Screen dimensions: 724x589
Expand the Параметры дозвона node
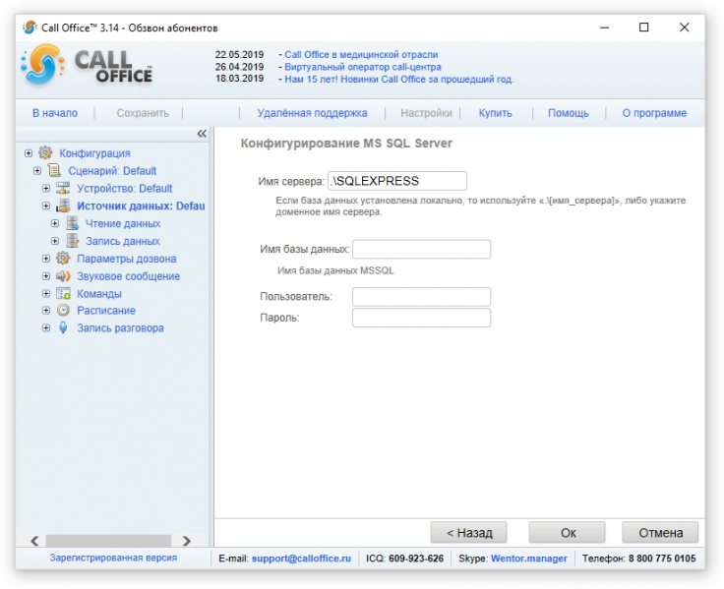(45, 258)
